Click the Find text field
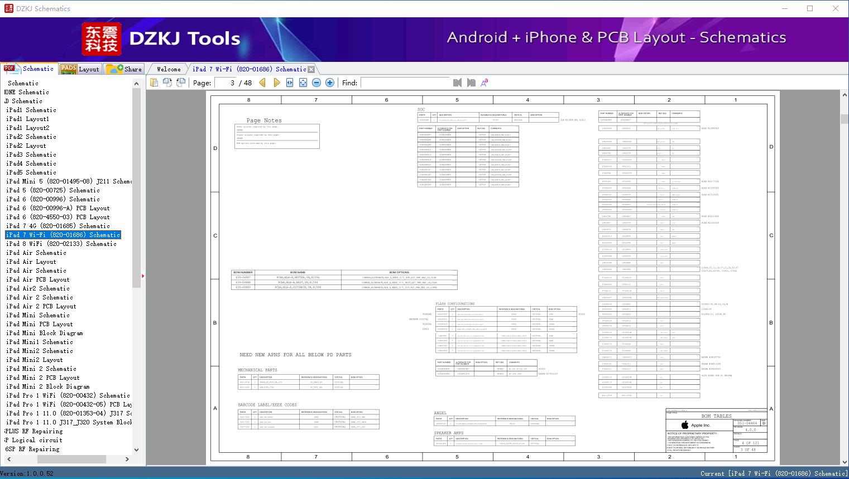 [405, 83]
